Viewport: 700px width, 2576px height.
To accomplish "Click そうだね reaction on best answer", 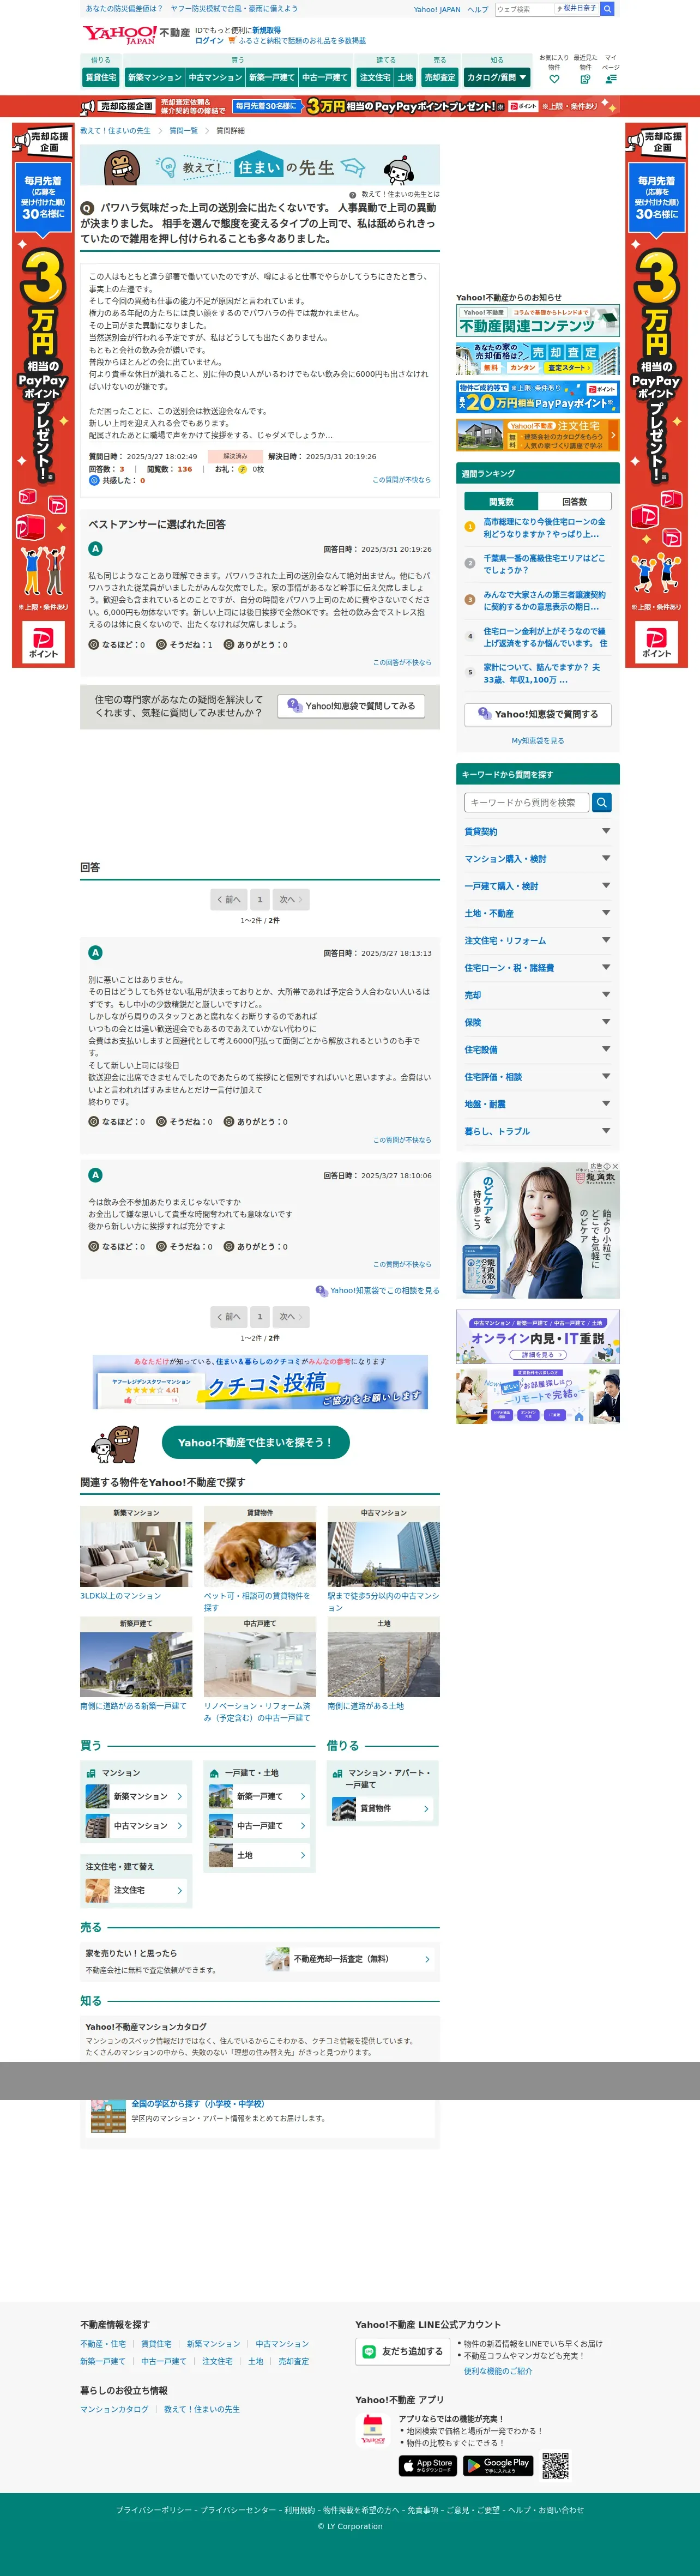I will pyautogui.click(x=184, y=645).
